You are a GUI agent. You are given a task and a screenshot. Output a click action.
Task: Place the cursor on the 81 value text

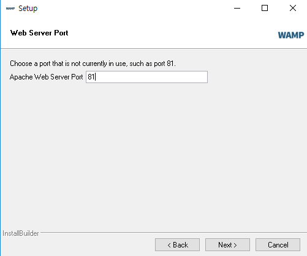[91, 77]
